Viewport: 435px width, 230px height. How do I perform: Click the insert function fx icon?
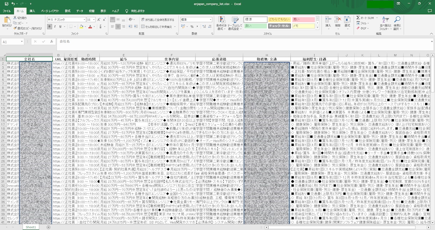tap(51, 42)
